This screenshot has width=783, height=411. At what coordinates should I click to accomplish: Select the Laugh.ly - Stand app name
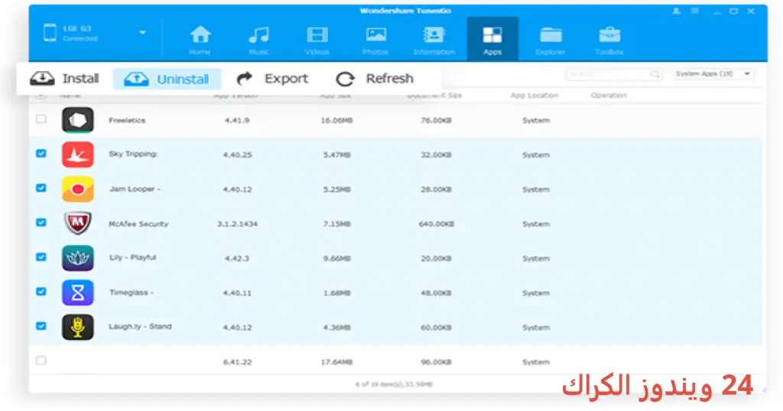tap(140, 326)
